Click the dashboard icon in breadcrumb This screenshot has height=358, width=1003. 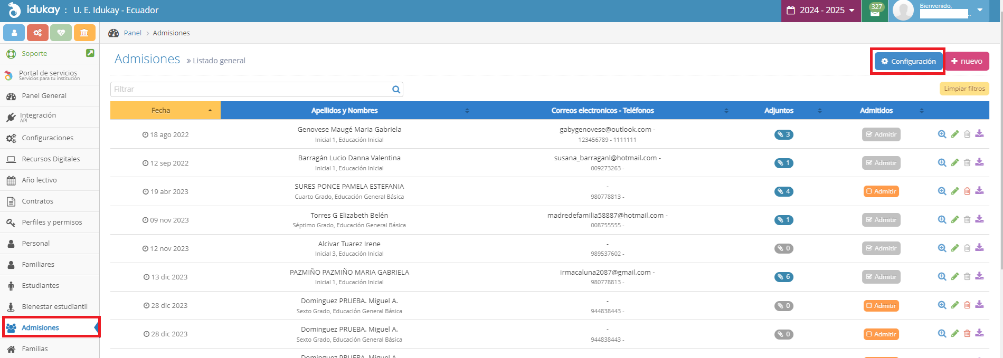coord(113,33)
